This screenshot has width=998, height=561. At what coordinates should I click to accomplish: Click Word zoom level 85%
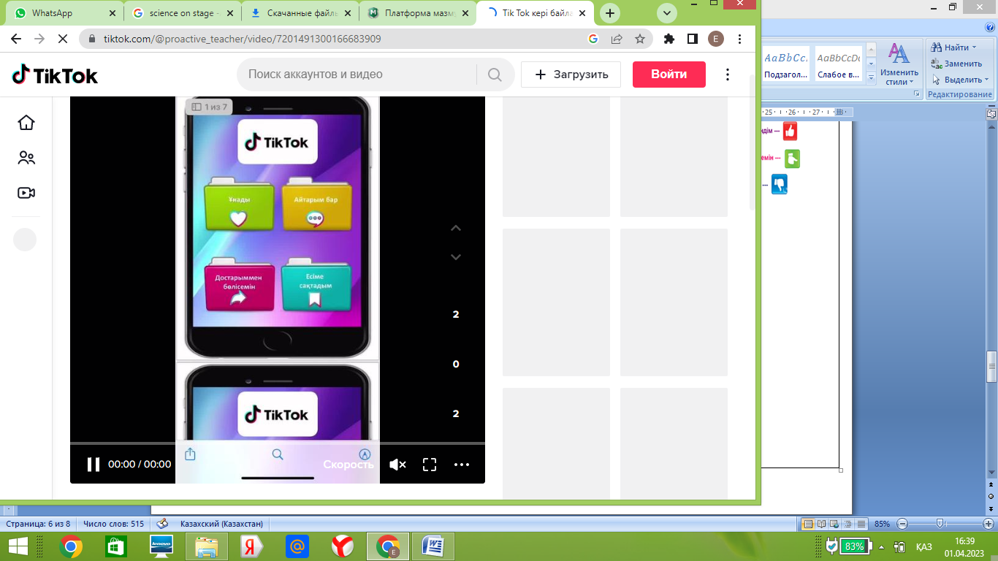pos(882,524)
